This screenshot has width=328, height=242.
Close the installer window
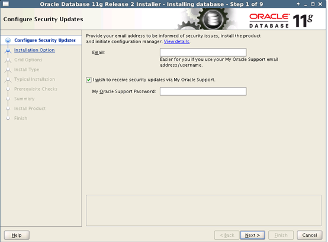(x=320, y=4)
